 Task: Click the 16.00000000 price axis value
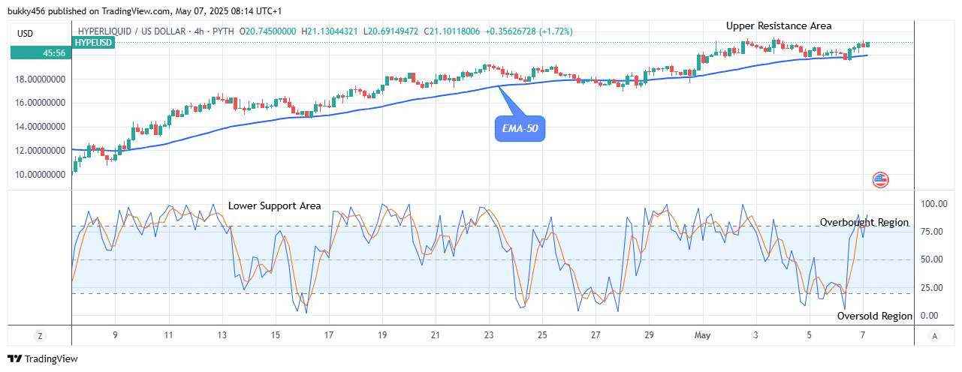point(41,103)
